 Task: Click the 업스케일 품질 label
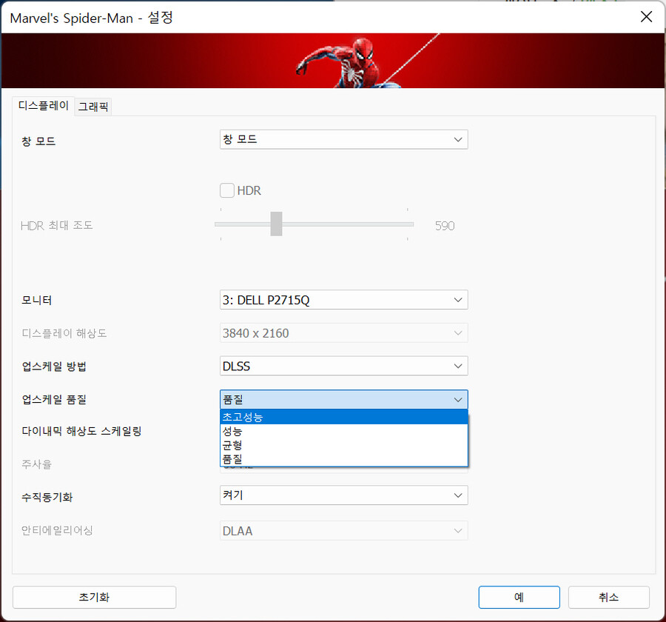tap(54, 400)
